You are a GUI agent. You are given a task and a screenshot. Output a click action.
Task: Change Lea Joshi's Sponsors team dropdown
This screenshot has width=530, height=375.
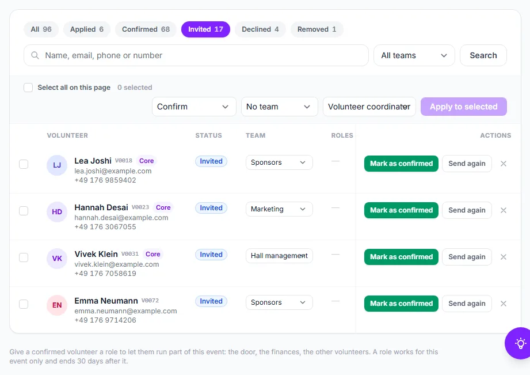tap(279, 162)
